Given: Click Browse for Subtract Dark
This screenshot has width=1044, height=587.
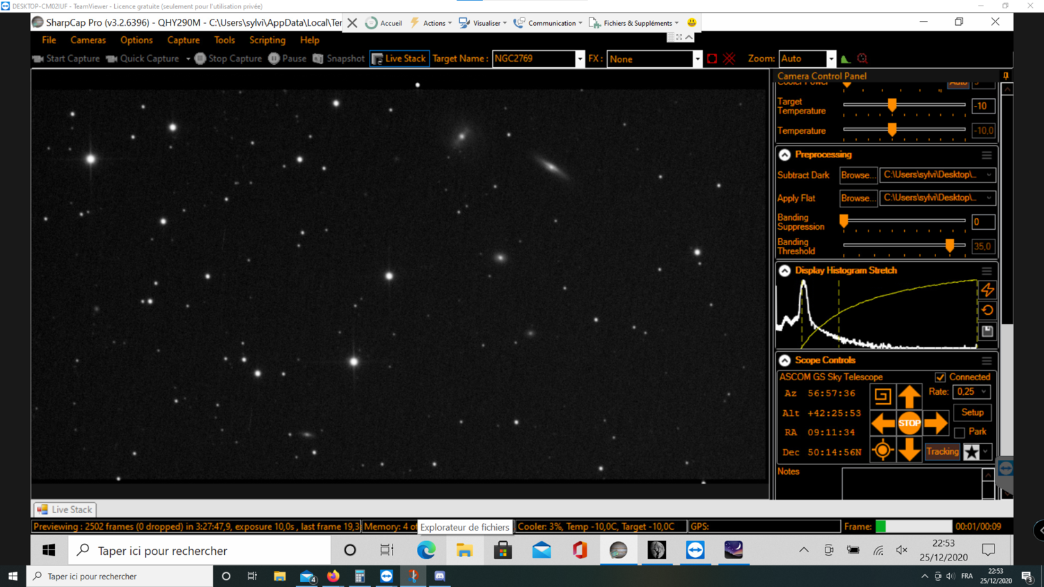Looking at the screenshot, I should tap(858, 175).
